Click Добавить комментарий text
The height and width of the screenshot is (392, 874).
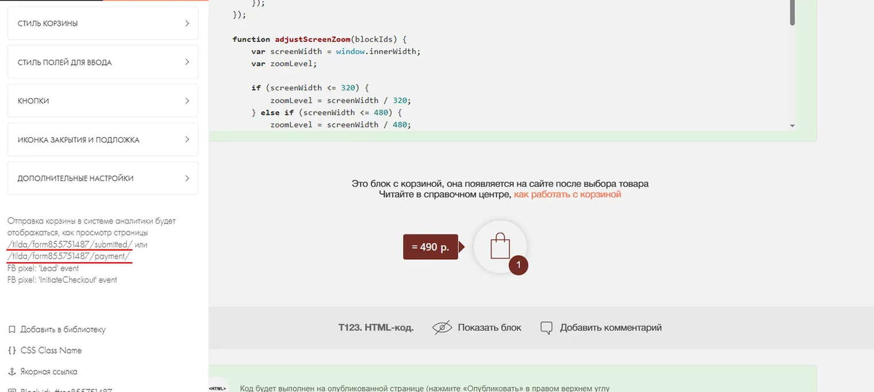click(x=611, y=328)
